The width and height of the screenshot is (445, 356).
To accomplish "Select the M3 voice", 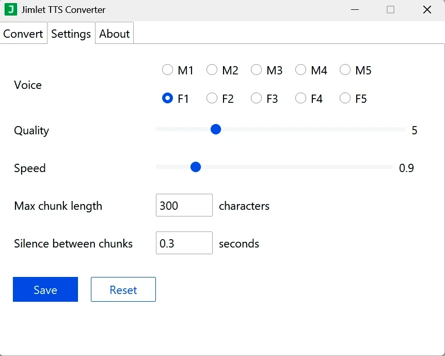I will pos(256,70).
